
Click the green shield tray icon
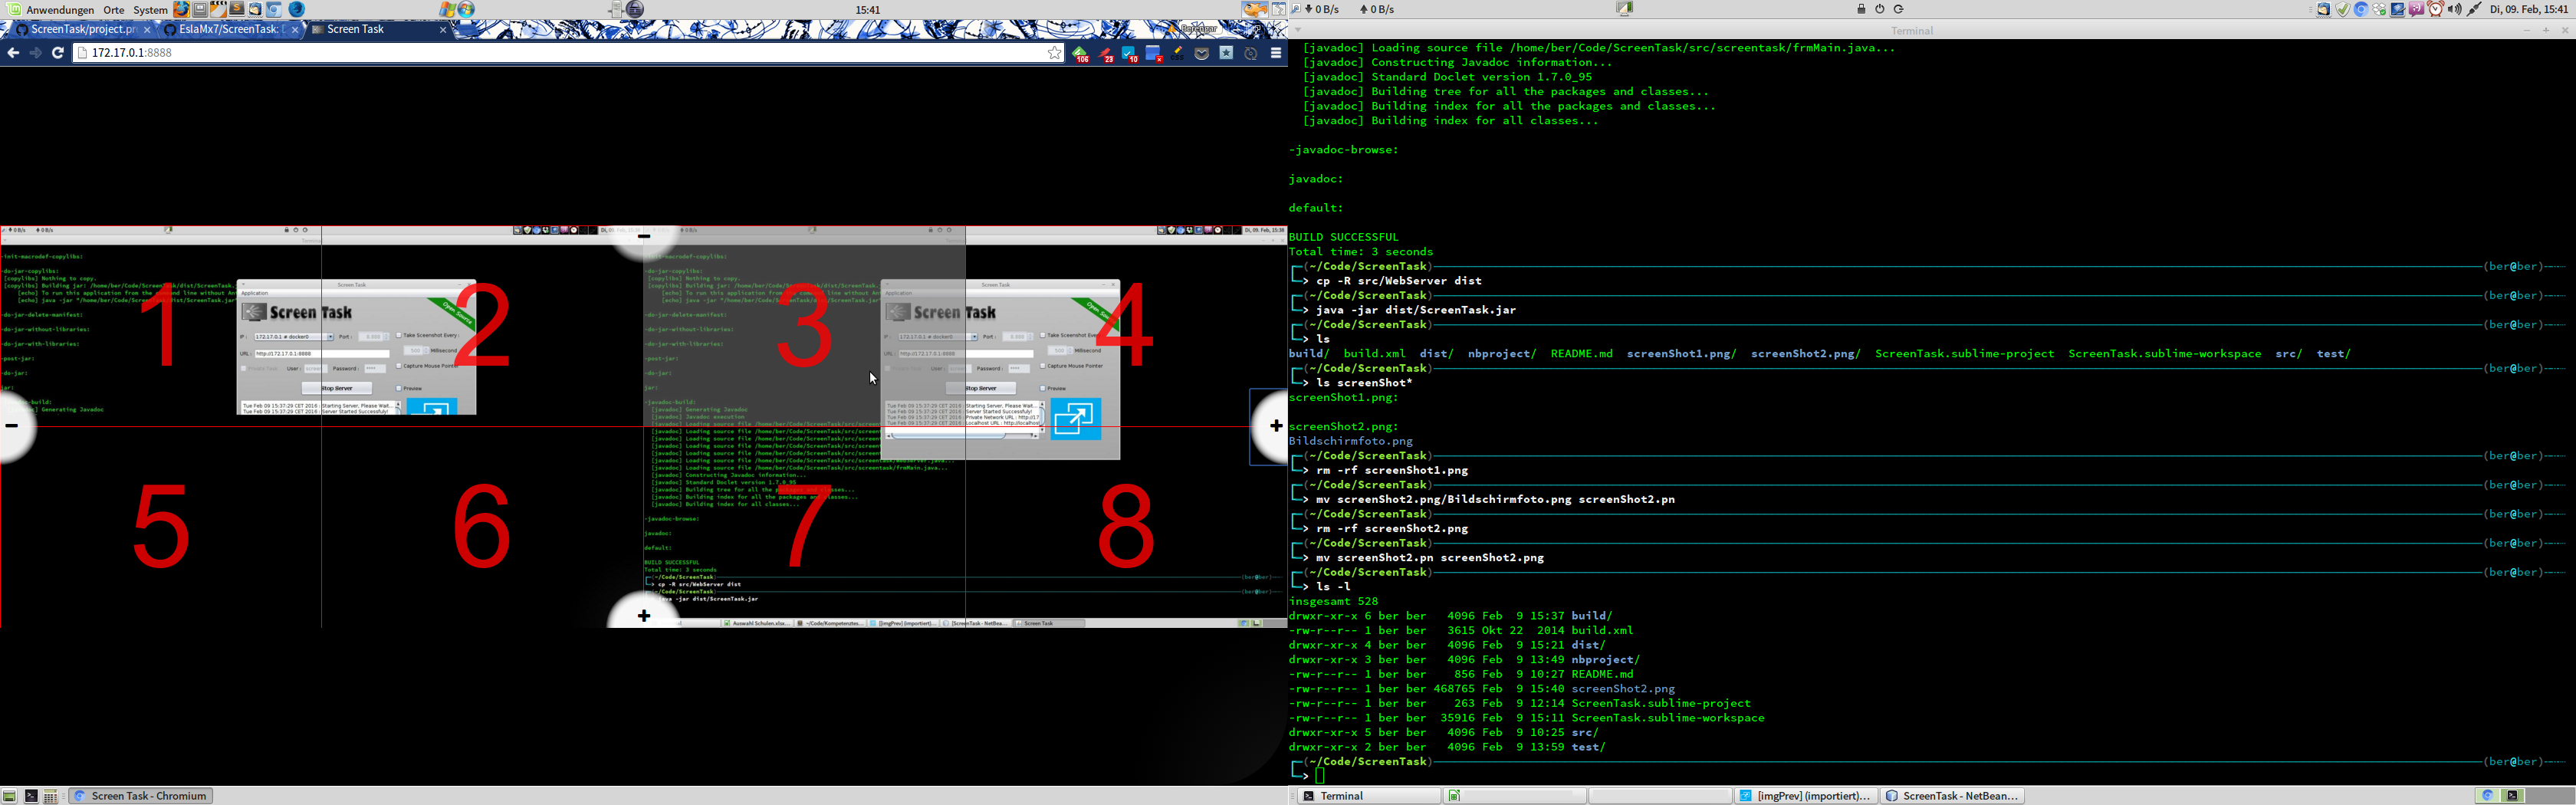pyautogui.click(x=2343, y=10)
